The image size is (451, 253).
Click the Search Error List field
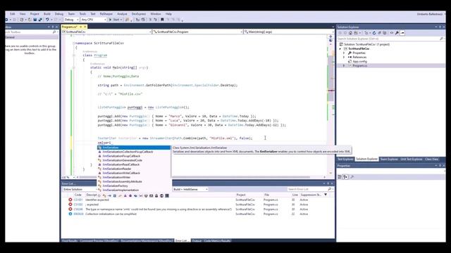click(309, 189)
